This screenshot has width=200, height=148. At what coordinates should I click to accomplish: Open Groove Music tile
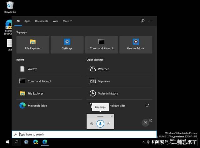pyautogui.click(x=136, y=45)
